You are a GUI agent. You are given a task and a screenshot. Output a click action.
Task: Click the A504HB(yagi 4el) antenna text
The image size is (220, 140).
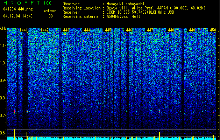point(123,16)
